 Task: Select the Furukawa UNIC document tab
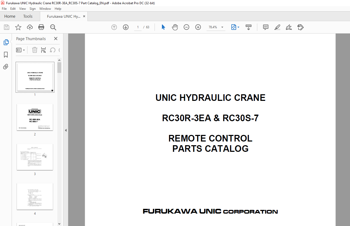coord(64,16)
